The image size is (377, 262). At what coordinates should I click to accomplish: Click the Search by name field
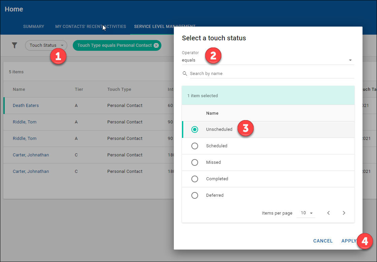click(272, 74)
